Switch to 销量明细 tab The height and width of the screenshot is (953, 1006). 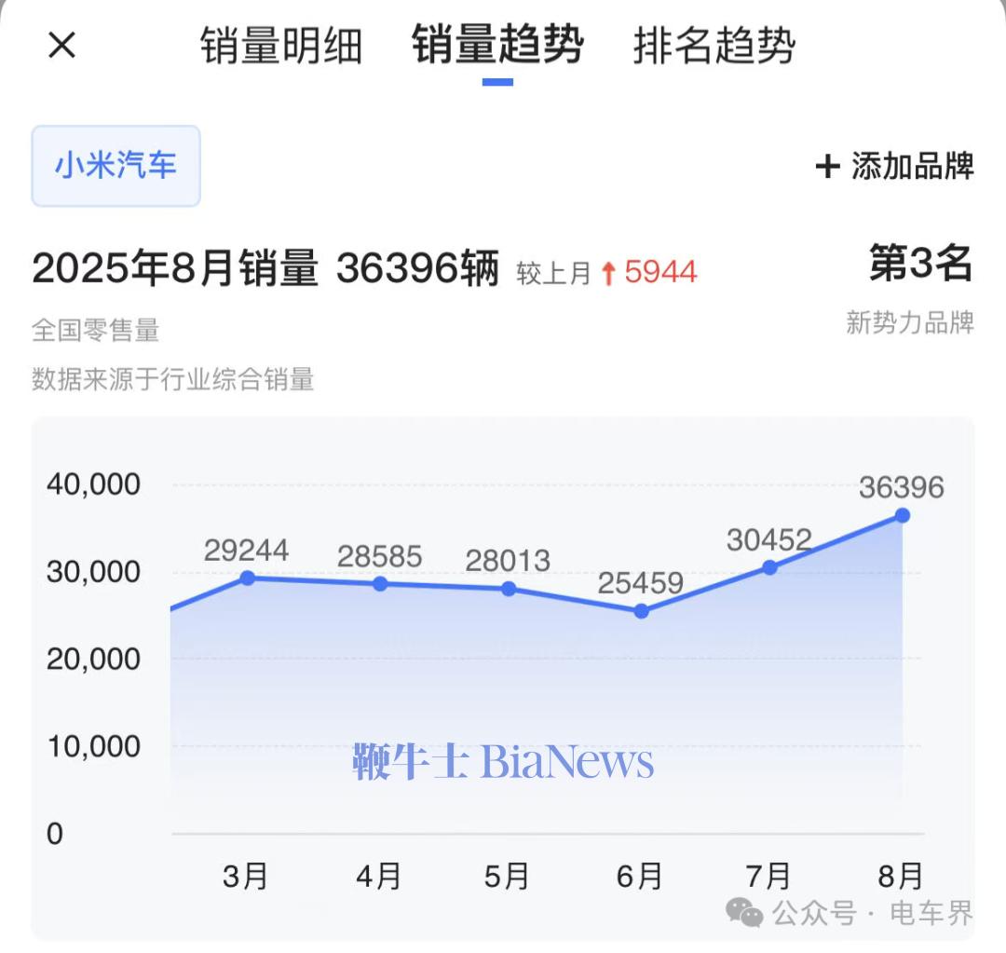281,46
